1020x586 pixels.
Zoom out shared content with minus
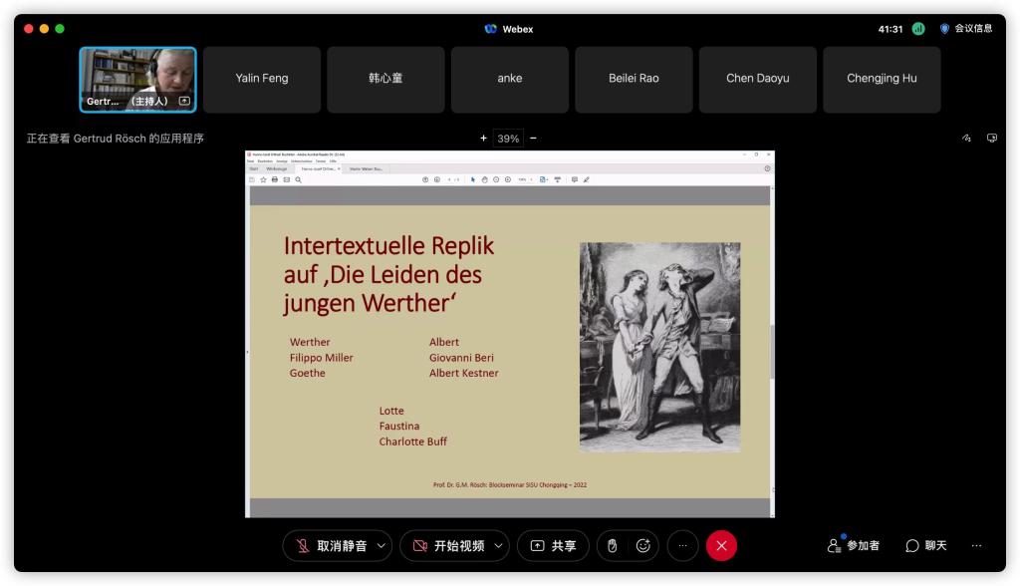(533, 139)
